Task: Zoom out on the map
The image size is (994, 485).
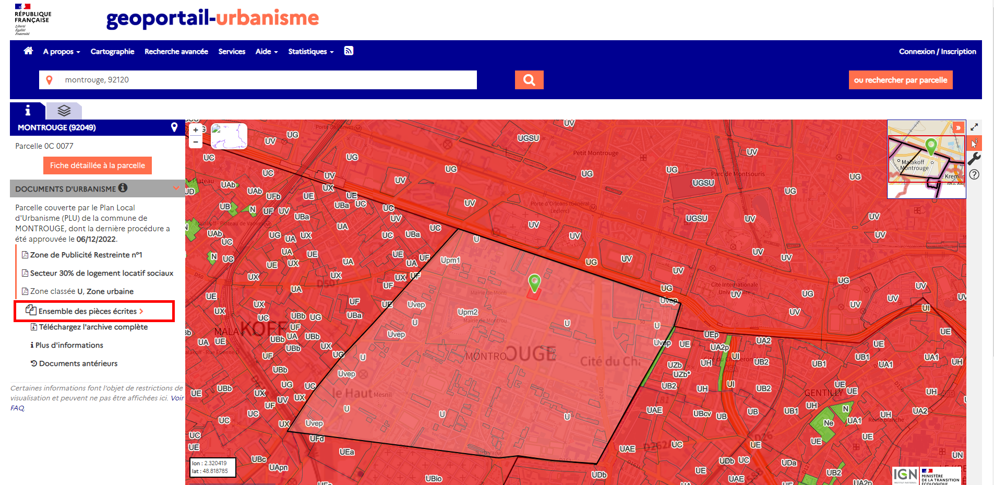Action: pyautogui.click(x=196, y=141)
